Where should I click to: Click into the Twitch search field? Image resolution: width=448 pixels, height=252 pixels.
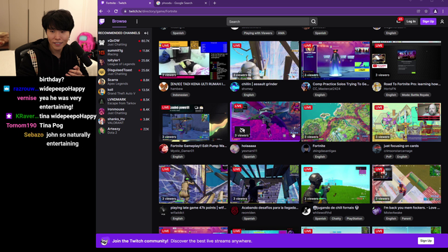pos(268,22)
